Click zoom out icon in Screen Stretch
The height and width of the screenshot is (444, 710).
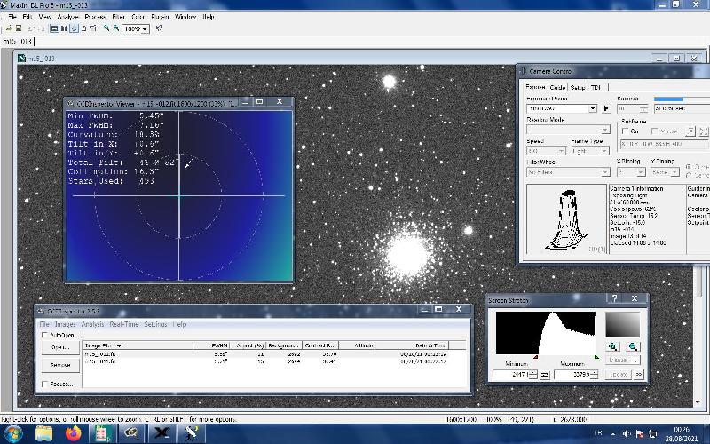point(632,346)
